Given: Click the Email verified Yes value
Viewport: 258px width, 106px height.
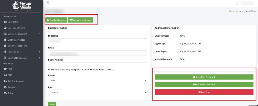Looking at the screenshot, I should [x=183, y=36].
